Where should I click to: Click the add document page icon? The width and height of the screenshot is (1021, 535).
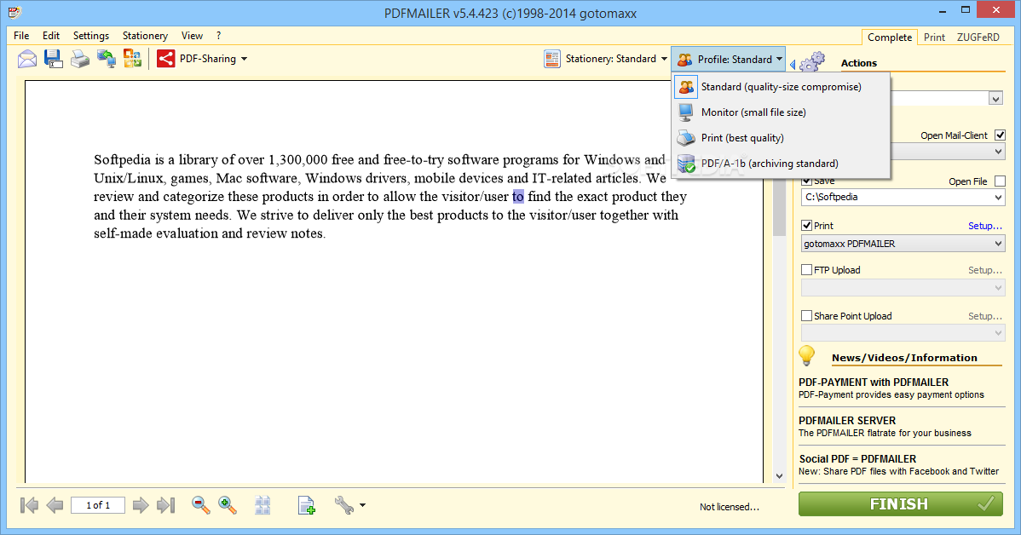click(307, 505)
